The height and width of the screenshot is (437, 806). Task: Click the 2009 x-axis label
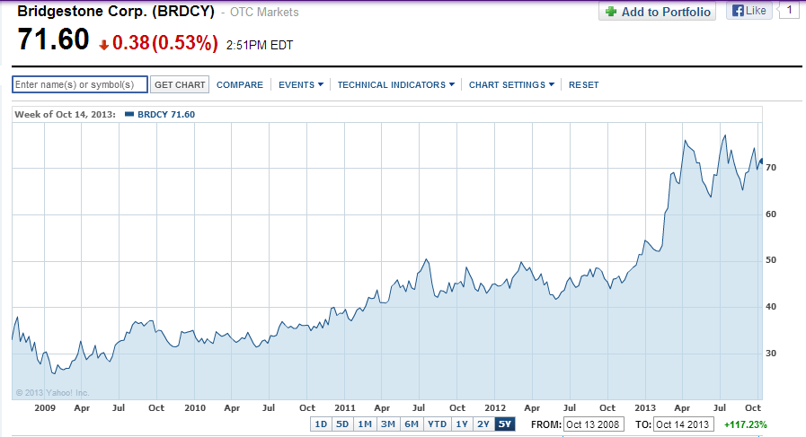point(45,407)
